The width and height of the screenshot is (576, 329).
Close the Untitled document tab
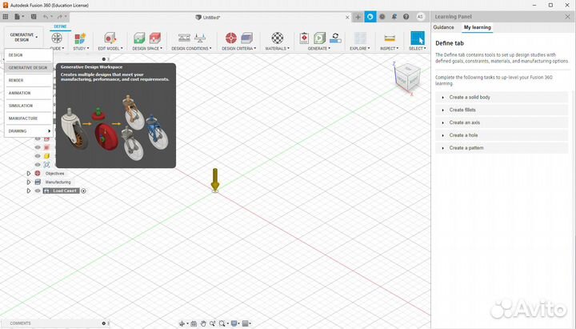(347, 18)
